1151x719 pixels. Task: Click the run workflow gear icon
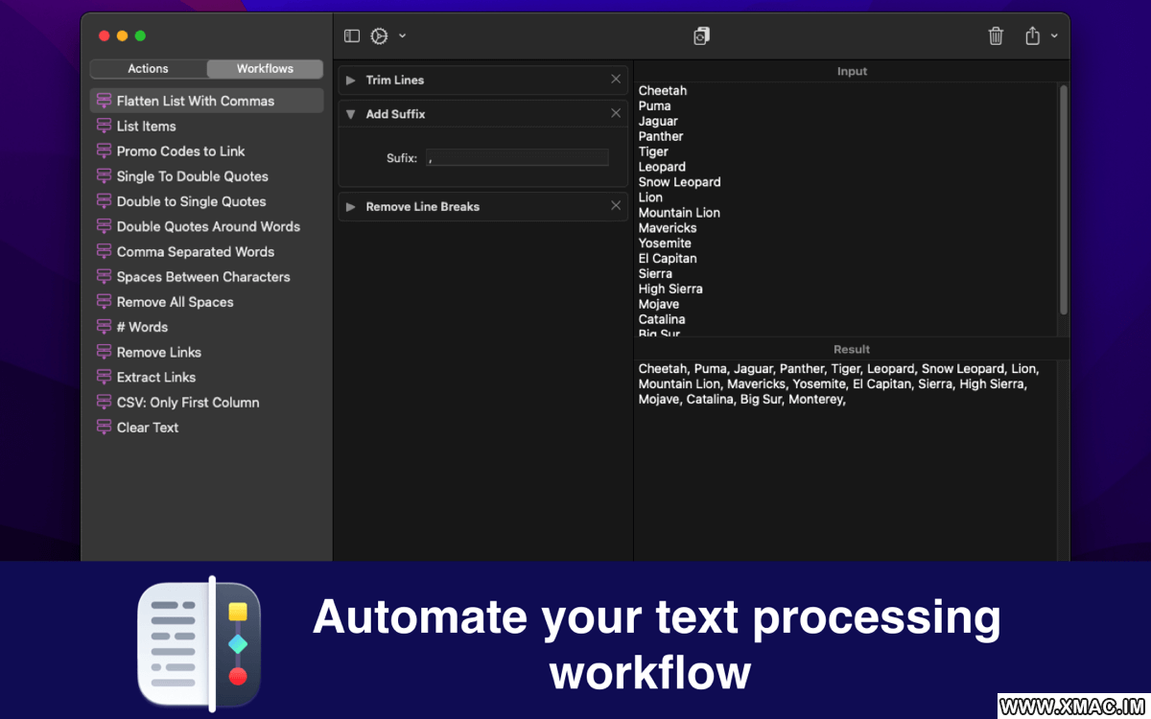pyautogui.click(x=380, y=36)
